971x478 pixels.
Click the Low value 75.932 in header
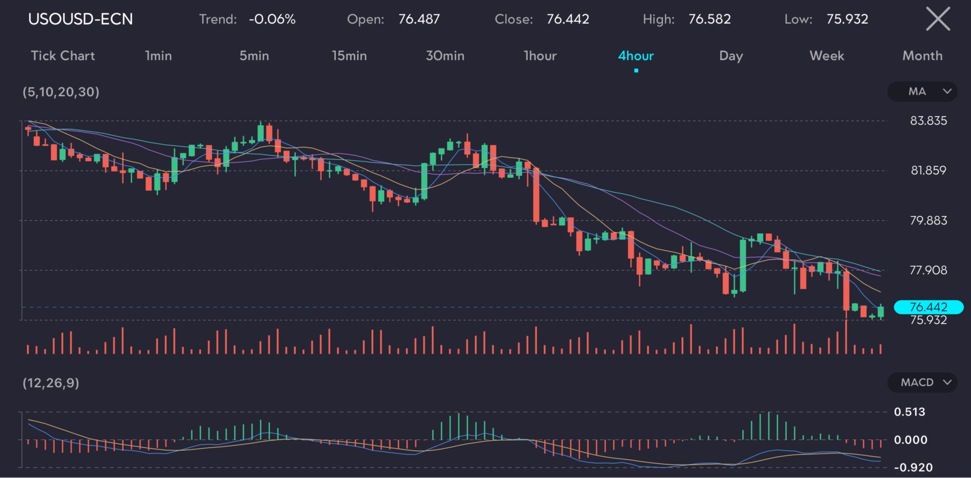[x=847, y=19]
